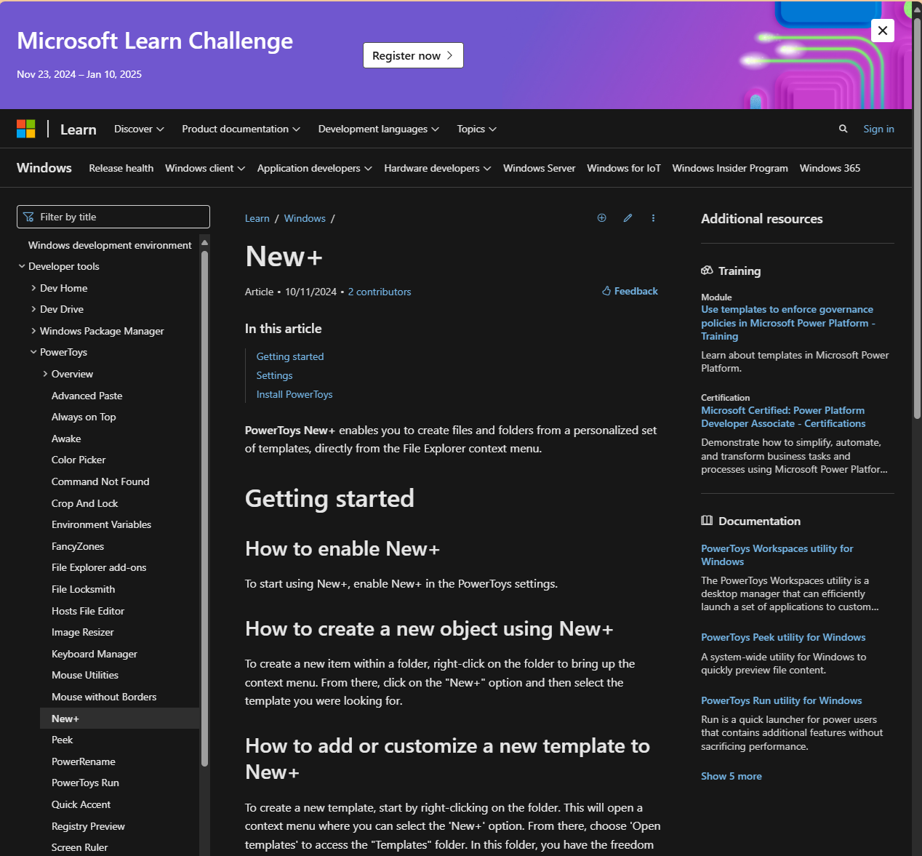Open File Explorer add-ons in sidebar

pyautogui.click(x=99, y=567)
